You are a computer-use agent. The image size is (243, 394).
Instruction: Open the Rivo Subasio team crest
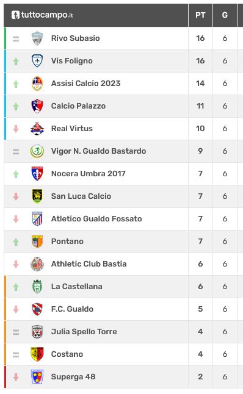(x=37, y=38)
